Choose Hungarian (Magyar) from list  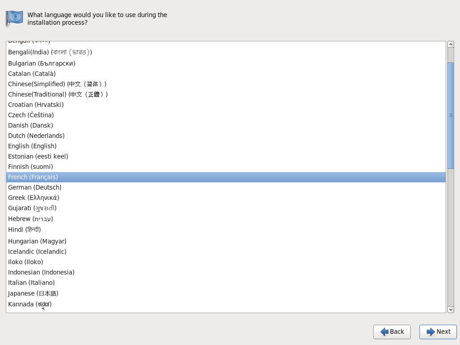point(37,241)
